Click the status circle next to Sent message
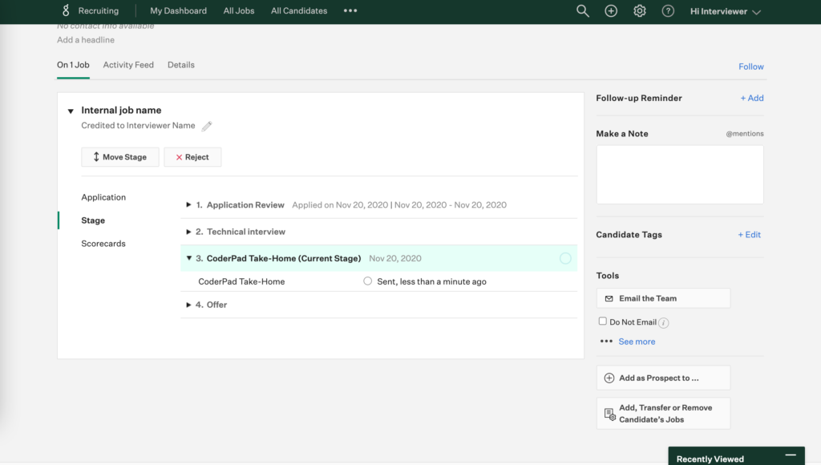This screenshot has height=465, width=821. click(x=367, y=281)
